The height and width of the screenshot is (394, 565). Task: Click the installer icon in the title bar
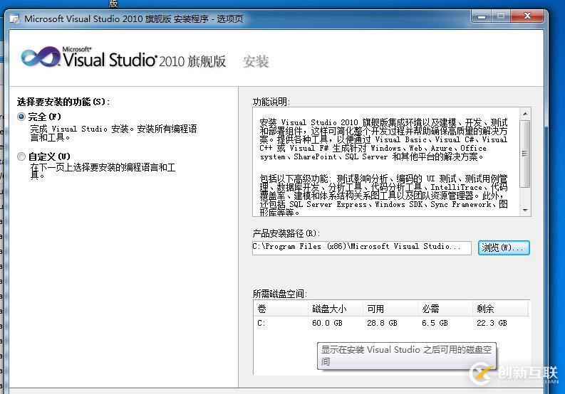(x=15, y=18)
